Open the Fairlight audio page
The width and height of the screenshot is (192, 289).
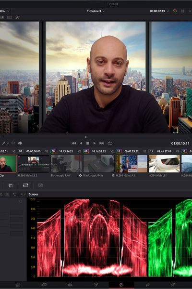147,285
